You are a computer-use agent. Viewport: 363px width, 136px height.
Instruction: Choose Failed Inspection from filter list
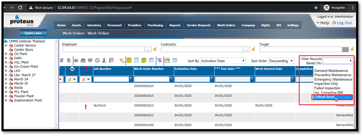327,88
